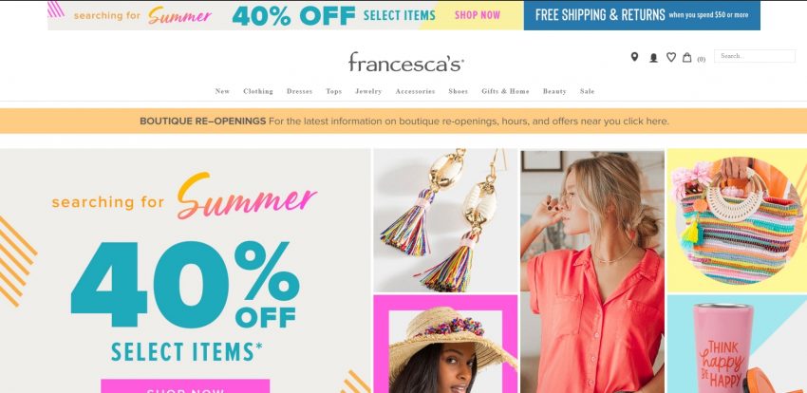The height and width of the screenshot is (393, 807).
Task: Open the Accessories category
Action: click(x=415, y=91)
